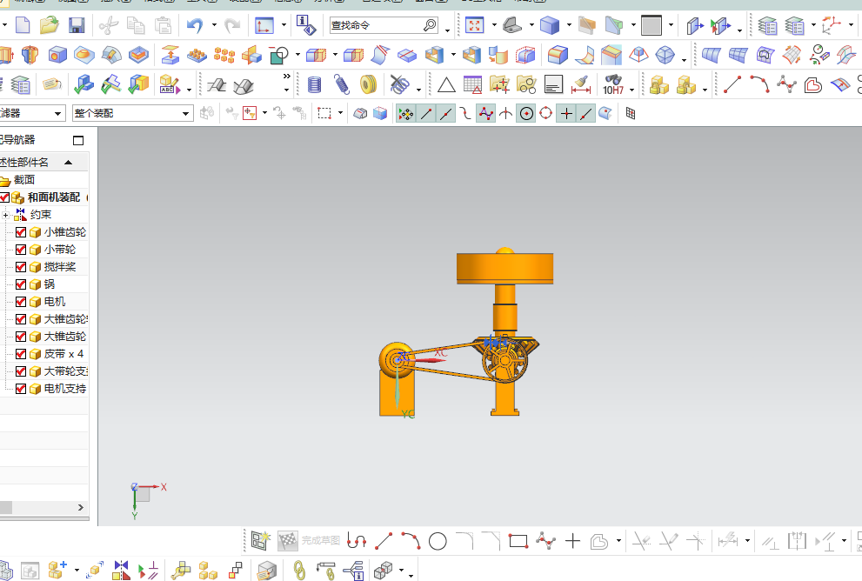This screenshot has height=581, width=862.
Task: Undo the last action
Action: point(195,25)
